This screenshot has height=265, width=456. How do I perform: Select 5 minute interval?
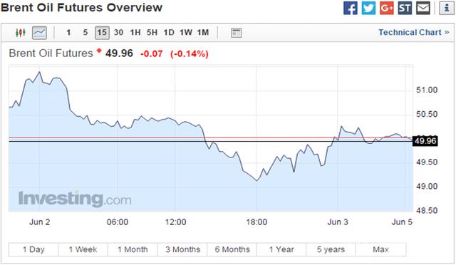pos(85,32)
